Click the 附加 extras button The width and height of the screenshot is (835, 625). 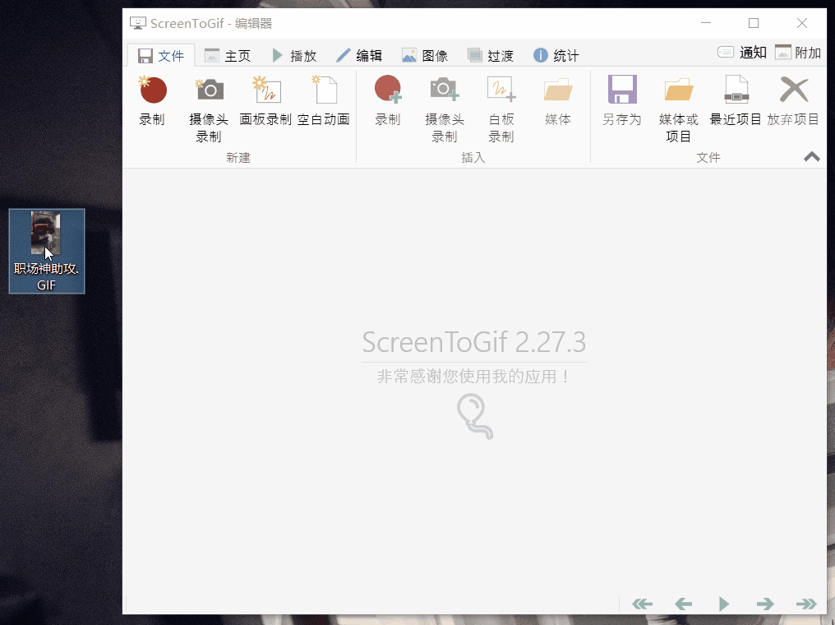click(x=798, y=52)
